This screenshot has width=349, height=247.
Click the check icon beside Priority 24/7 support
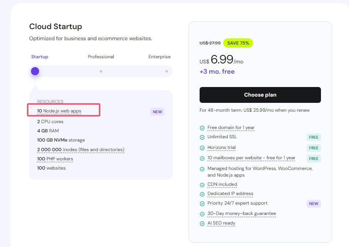[x=202, y=203]
